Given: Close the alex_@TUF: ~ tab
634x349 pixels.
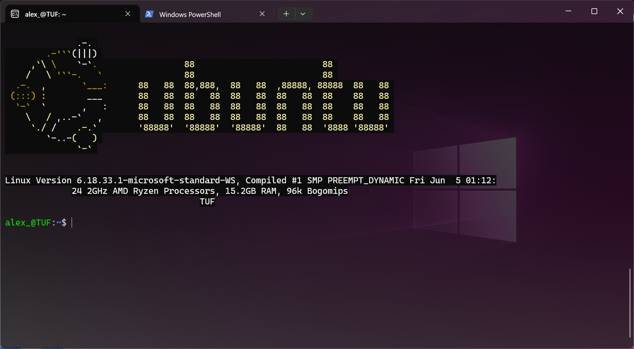Looking at the screenshot, I should (x=128, y=14).
